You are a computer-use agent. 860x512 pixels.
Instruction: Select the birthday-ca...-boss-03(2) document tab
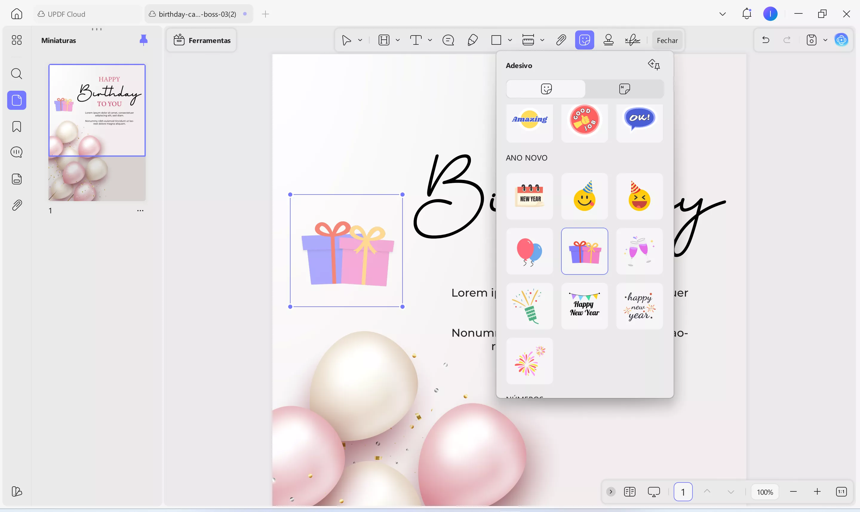[x=197, y=14]
